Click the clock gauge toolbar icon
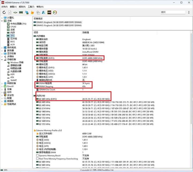Screen dimensions: 193x172 (x=55, y=12)
